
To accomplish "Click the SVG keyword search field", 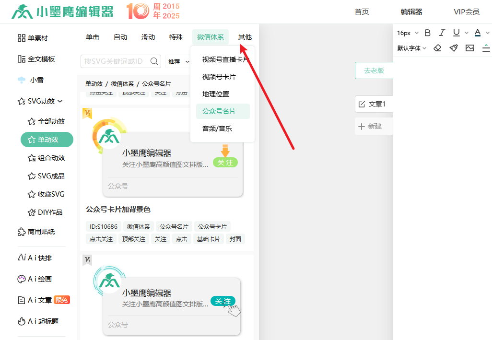I will [x=115, y=61].
